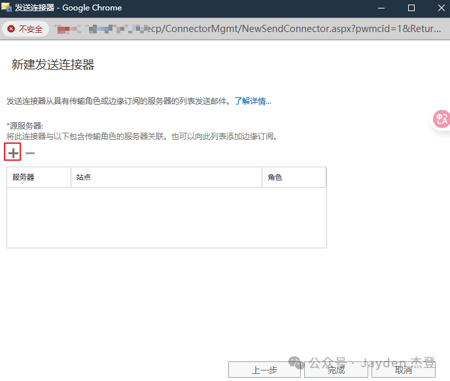Image resolution: width=450 pixels, height=381 pixels.
Task: Click the 新建发送连接器 page heading
Action: pos(53,65)
